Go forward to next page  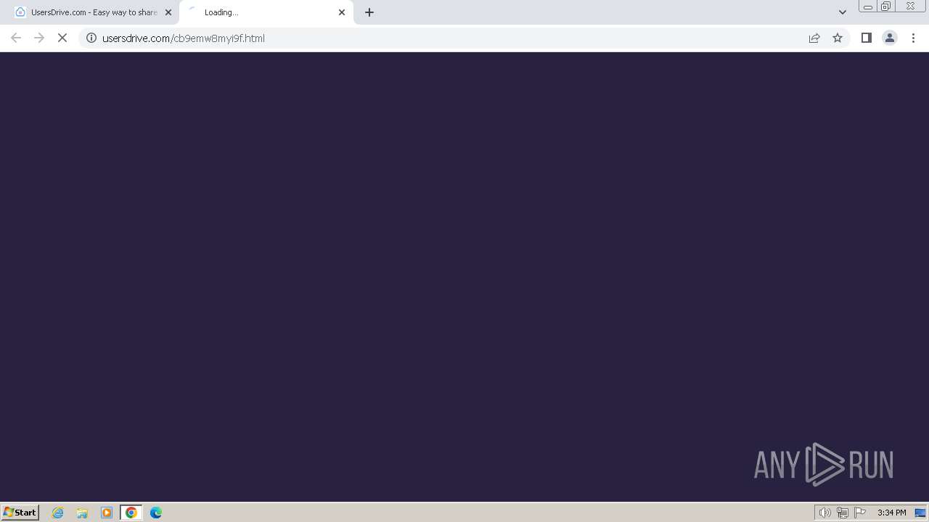[39, 38]
